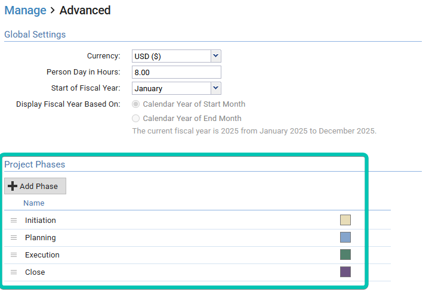
Task: Click the Person Day in Hours field
Action: (x=177, y=72)
